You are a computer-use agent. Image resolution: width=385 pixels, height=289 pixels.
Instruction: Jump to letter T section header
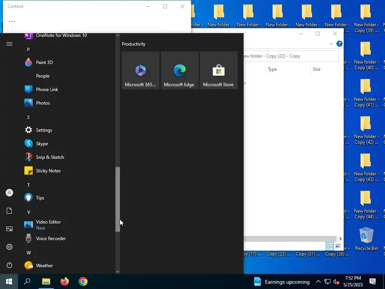29,185
